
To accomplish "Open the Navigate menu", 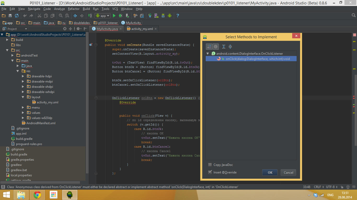I will (x=34, y=9).
